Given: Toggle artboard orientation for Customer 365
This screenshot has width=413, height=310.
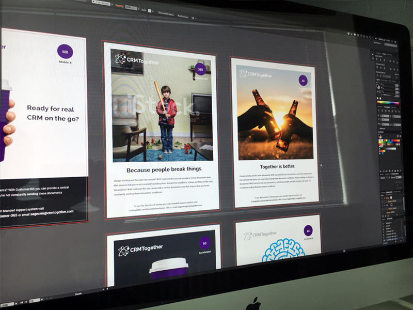Looking at the screenshot, I should [402, 231].
